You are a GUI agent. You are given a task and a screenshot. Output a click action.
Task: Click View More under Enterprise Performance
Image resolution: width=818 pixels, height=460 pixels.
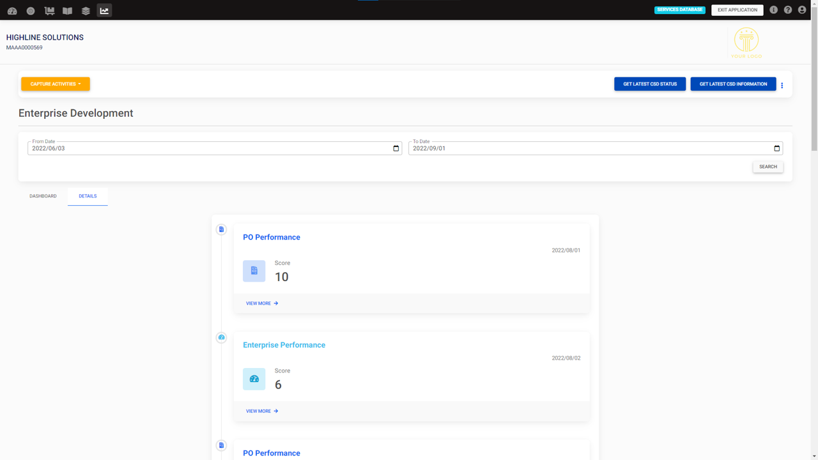(x=262, y=411)
